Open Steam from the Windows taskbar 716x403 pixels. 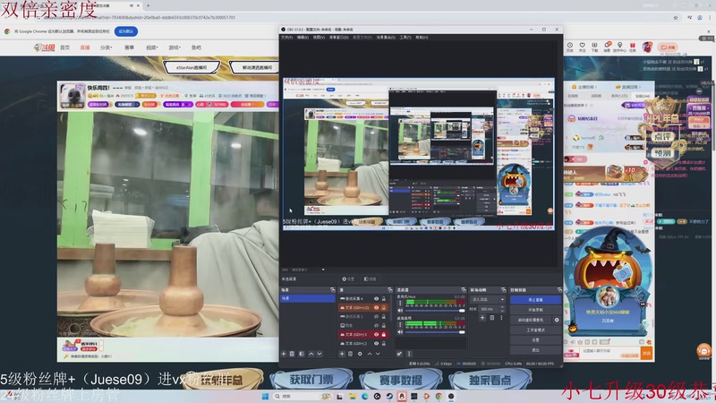[x=389, y=396]
